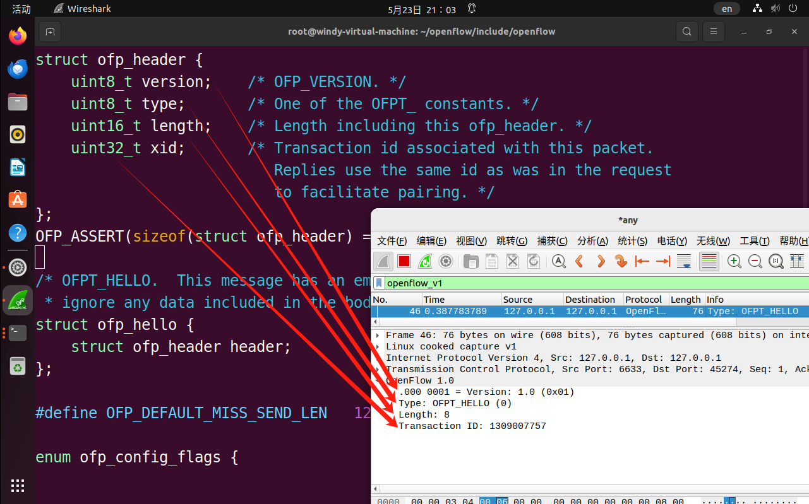
Task: Open a capture file with the folder icon
Action: pyautogui.click(x=470, y=261)
